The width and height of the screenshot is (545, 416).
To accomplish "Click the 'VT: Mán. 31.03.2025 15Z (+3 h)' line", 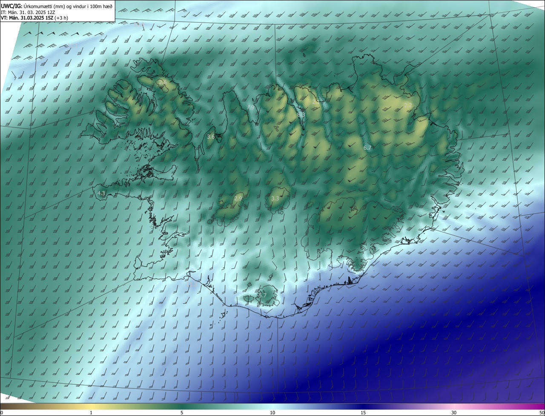I will [34, 18].
